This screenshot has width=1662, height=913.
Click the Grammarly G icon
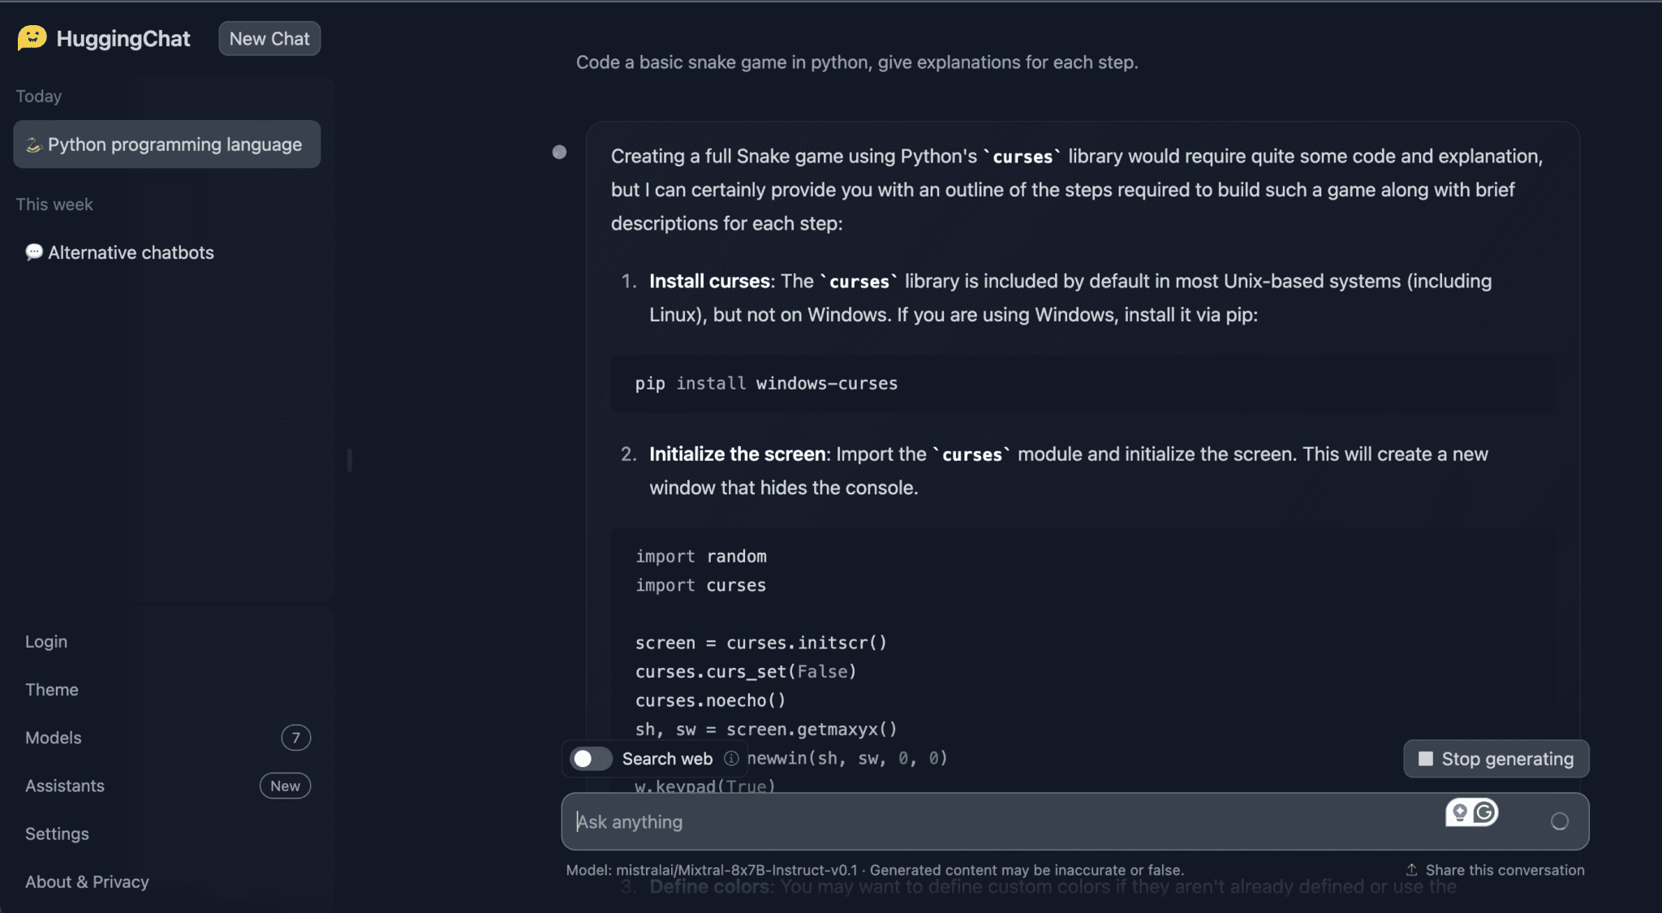(x=1485, y=812)
